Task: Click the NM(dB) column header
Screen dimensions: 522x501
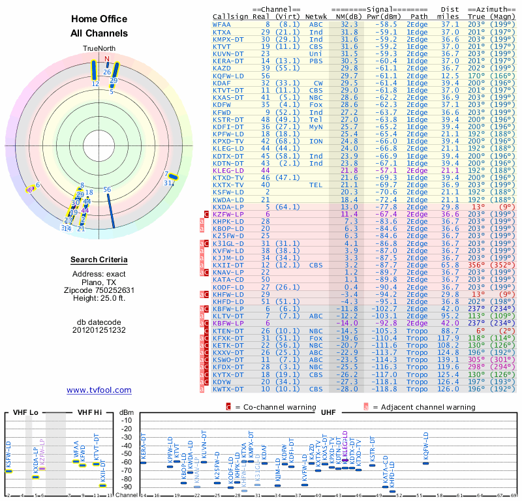Action: (x=346, y=17)
